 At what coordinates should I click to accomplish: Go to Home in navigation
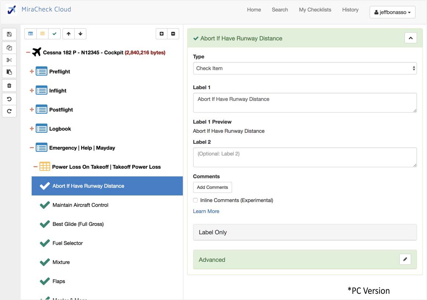click(254, 10)
